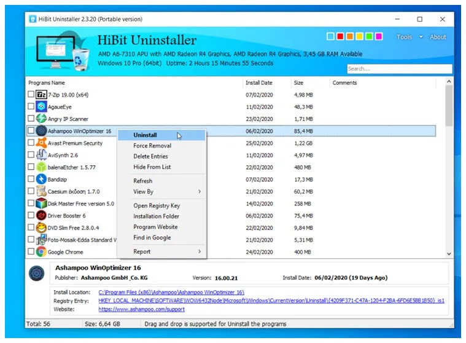Tick the 7-Zip 19.00 checkbox

[x=31, y=94]
